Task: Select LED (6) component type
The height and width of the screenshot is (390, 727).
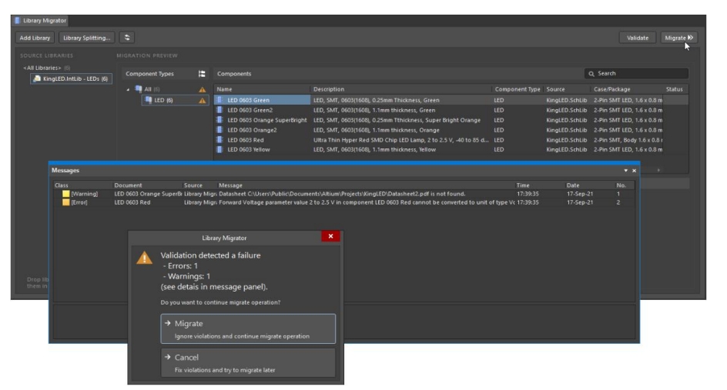Action: click(x=163, y=100)
